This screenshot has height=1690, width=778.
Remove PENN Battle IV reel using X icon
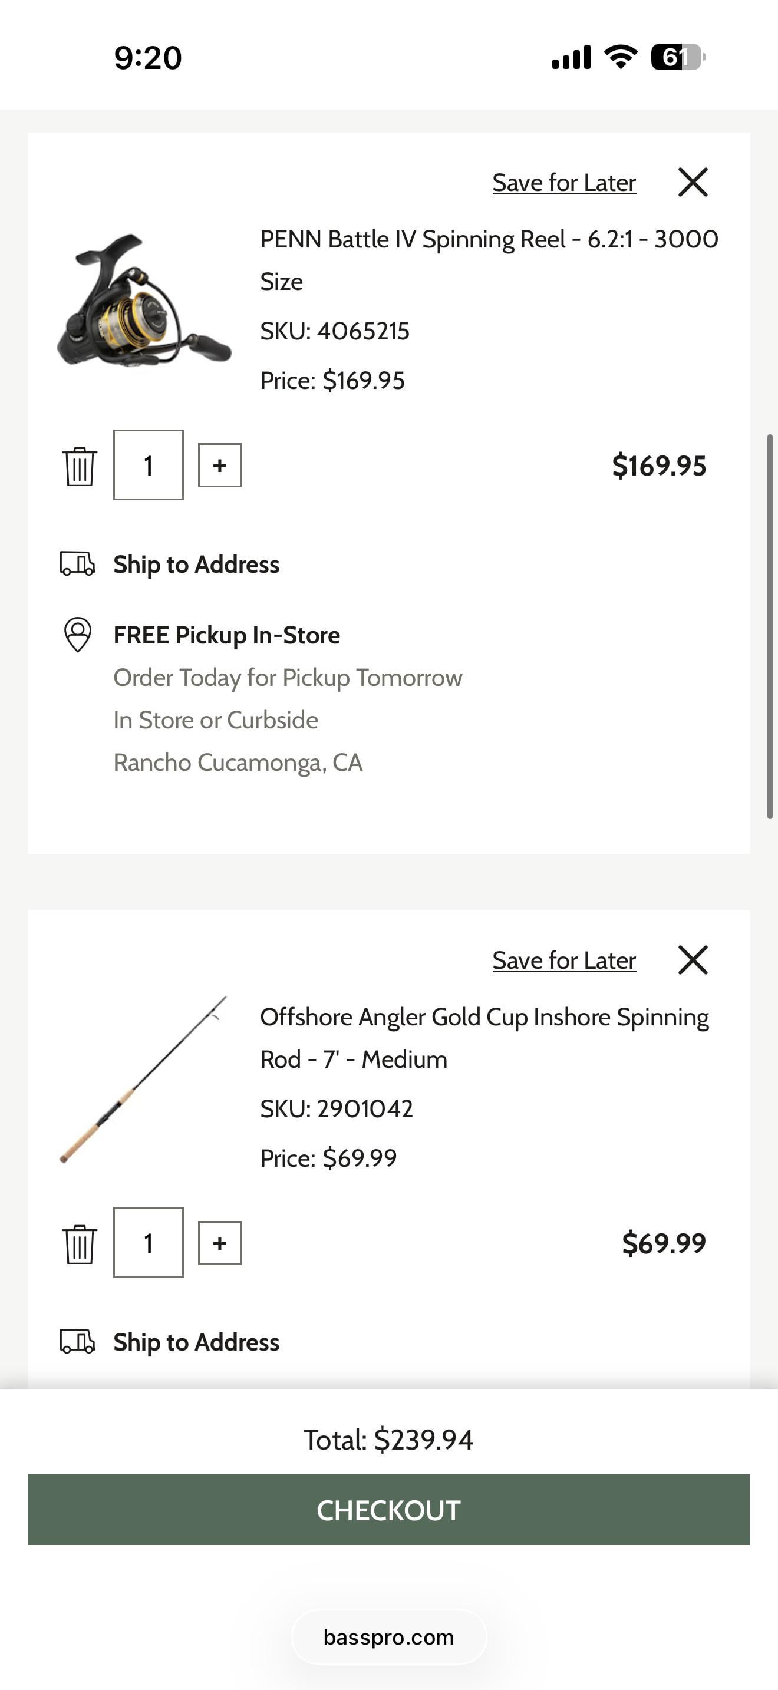[693, 183]
